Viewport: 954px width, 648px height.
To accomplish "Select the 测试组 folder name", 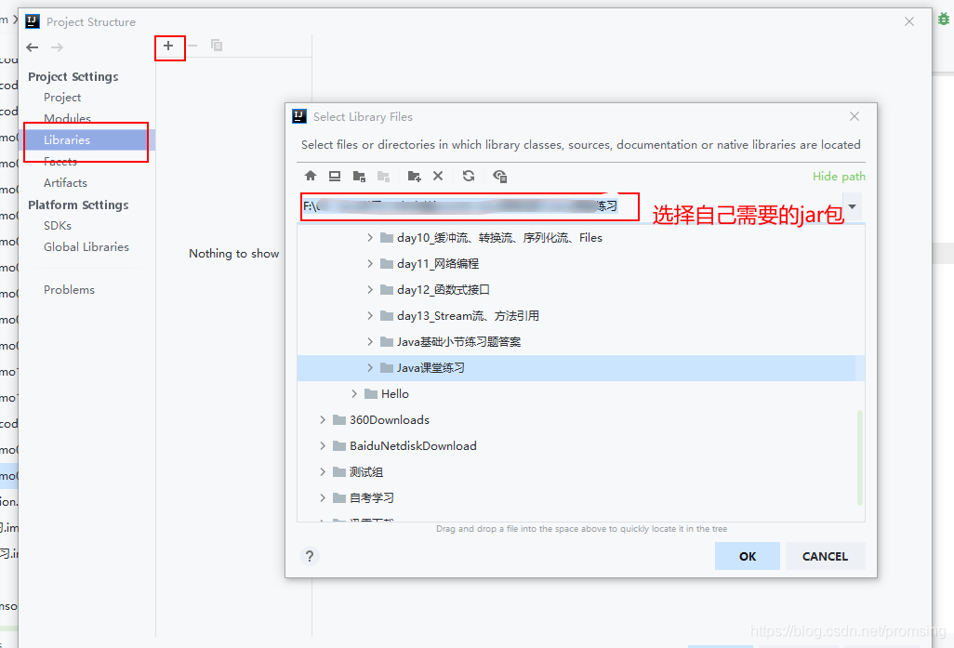I will click(x=366, y=472).
